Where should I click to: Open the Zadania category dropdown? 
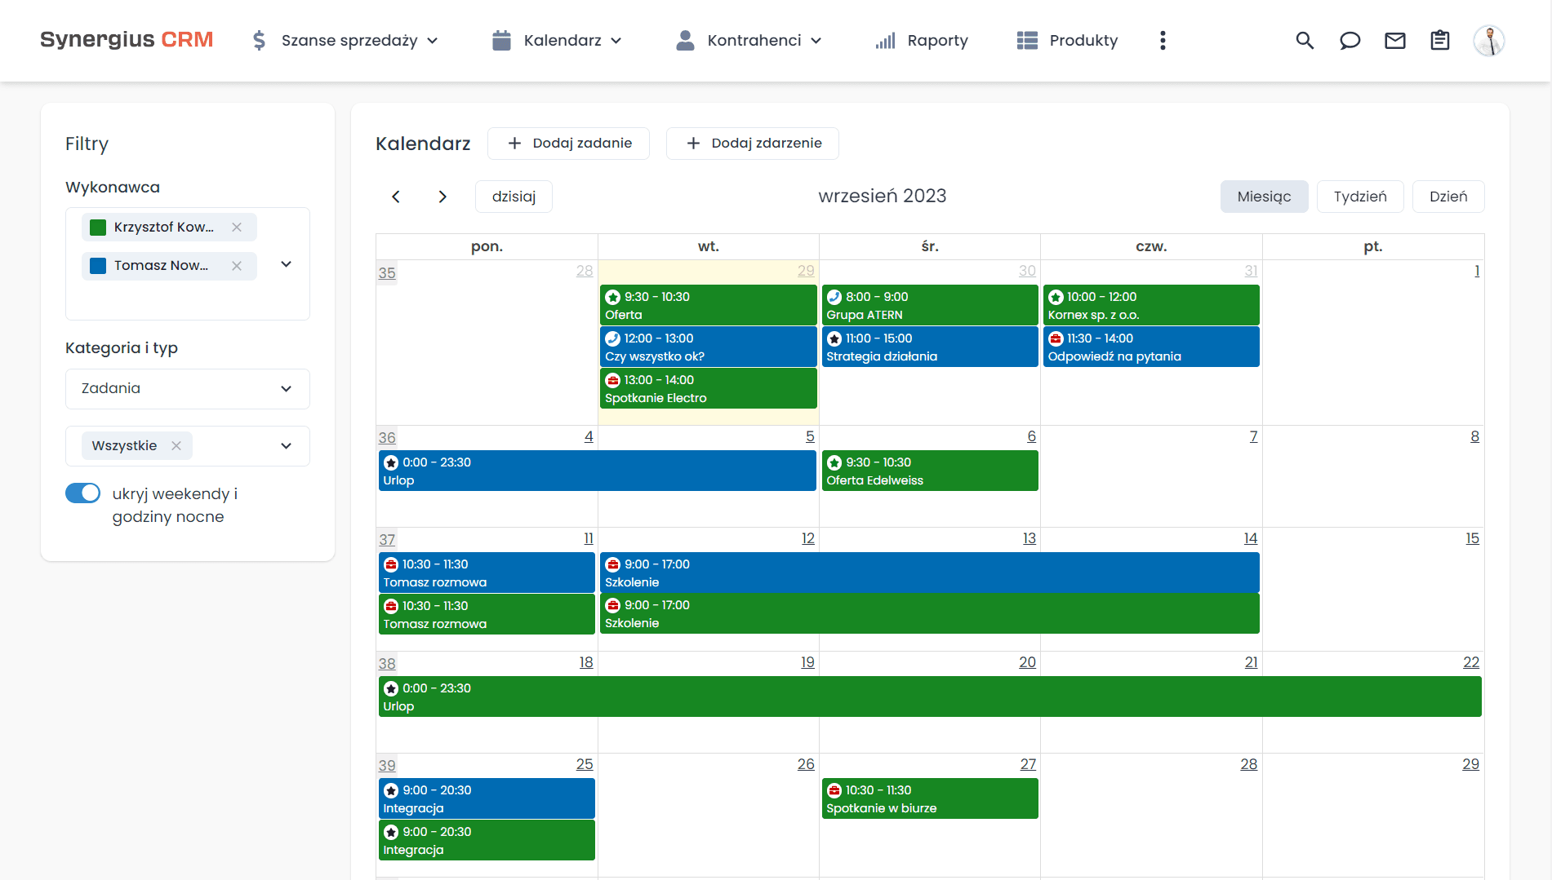click(x=286, y=389)
